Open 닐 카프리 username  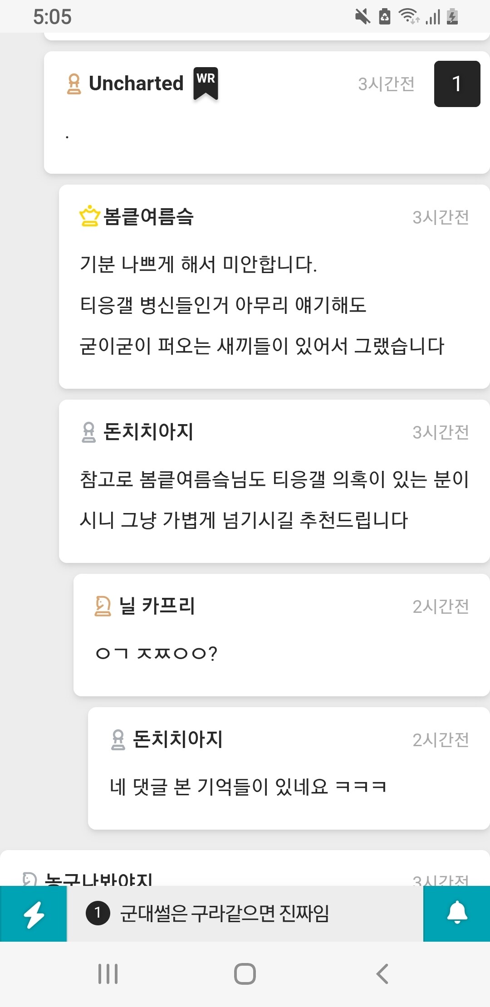click(x=157, y=606)
